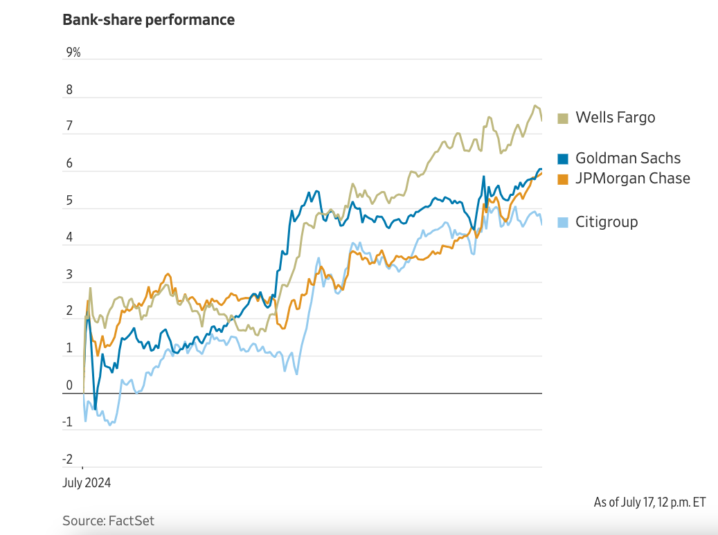Click the 9% y-axis label

tap(73, 53)
